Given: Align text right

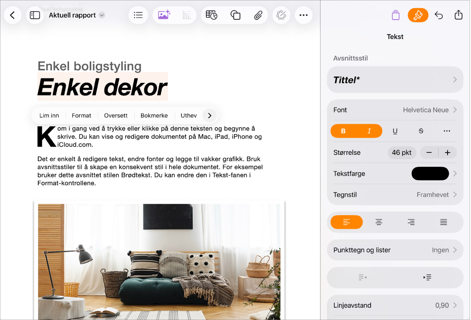Looking at the screenshot, I should pyautogui.click(x=411, y=222).
